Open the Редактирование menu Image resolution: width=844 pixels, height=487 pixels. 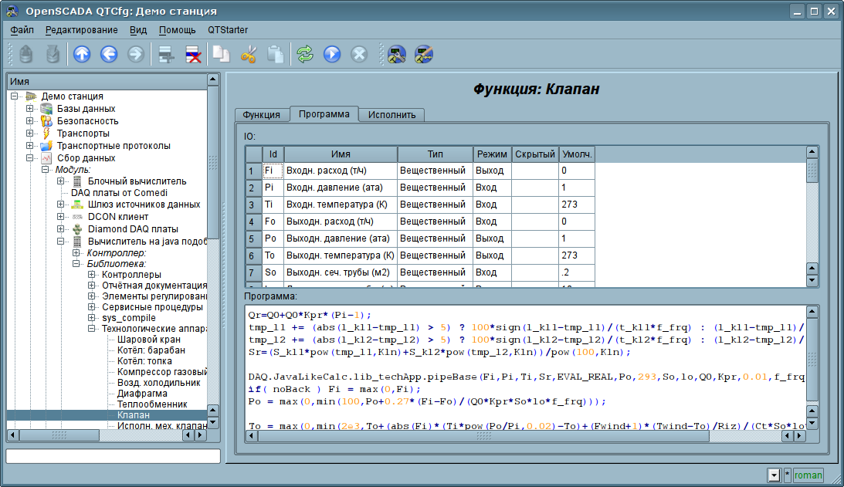click(x=81, y=30)
